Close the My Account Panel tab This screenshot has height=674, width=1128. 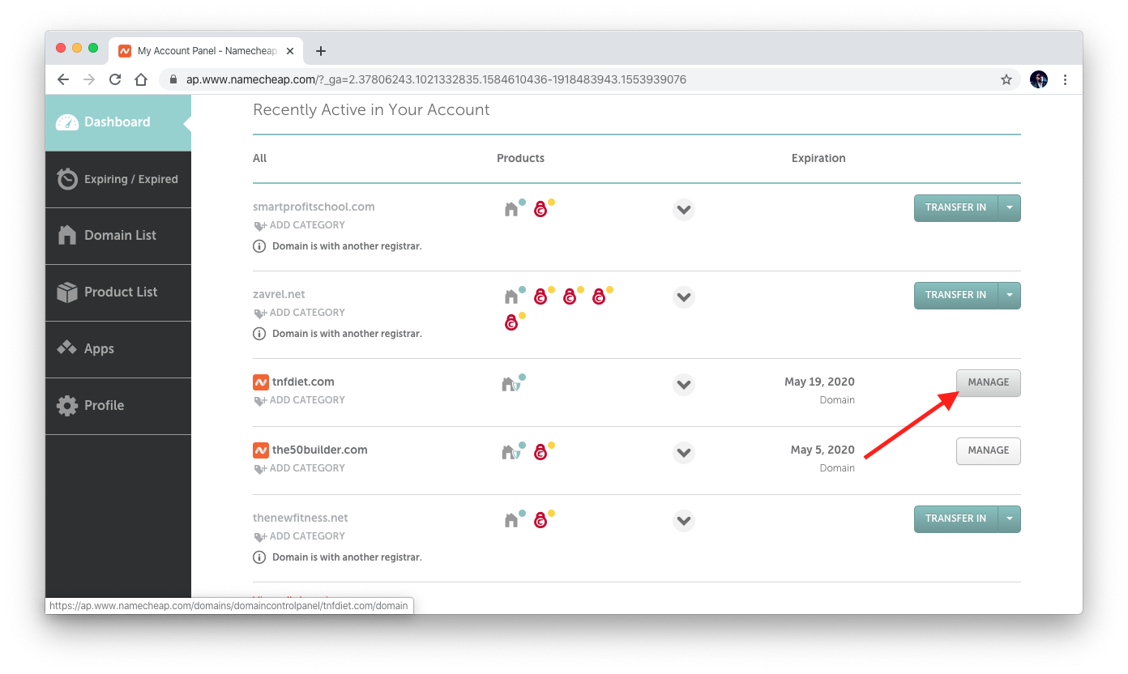point(290,51)
